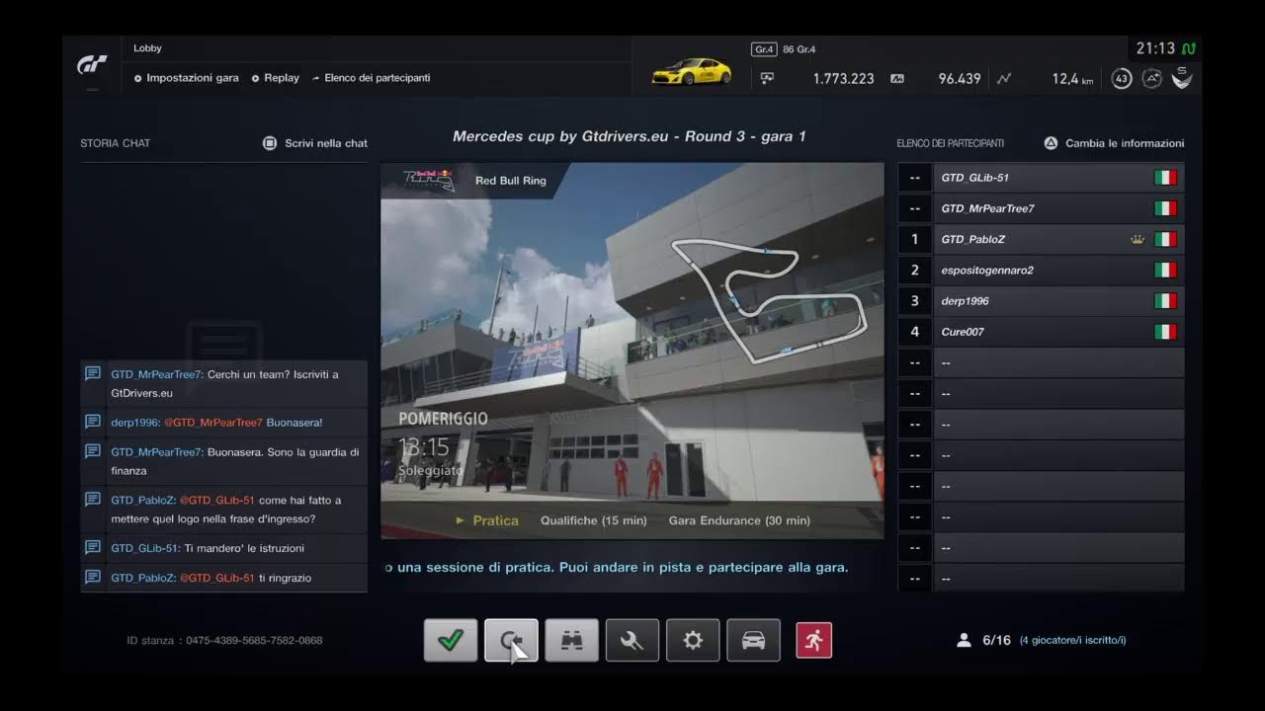Select Gara Endurance (30 min) session

739,520
